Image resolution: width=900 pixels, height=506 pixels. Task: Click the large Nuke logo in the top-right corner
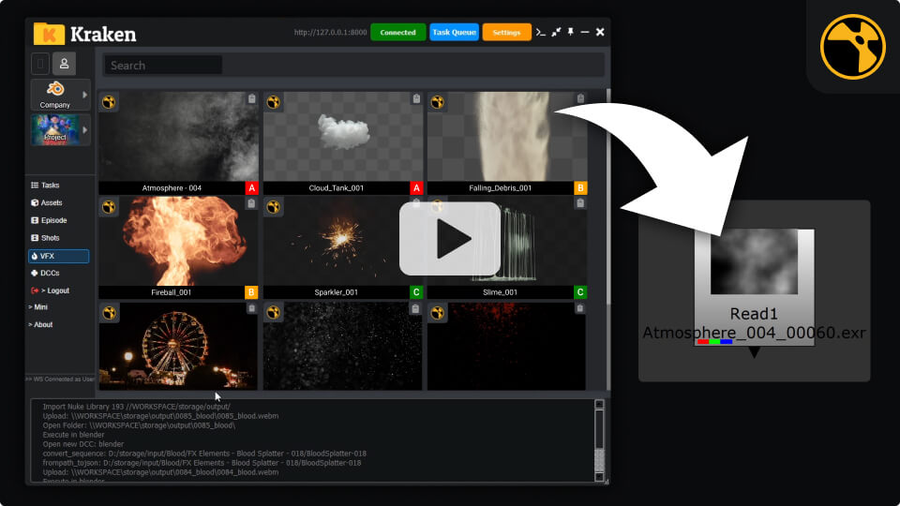coord(852,47)
